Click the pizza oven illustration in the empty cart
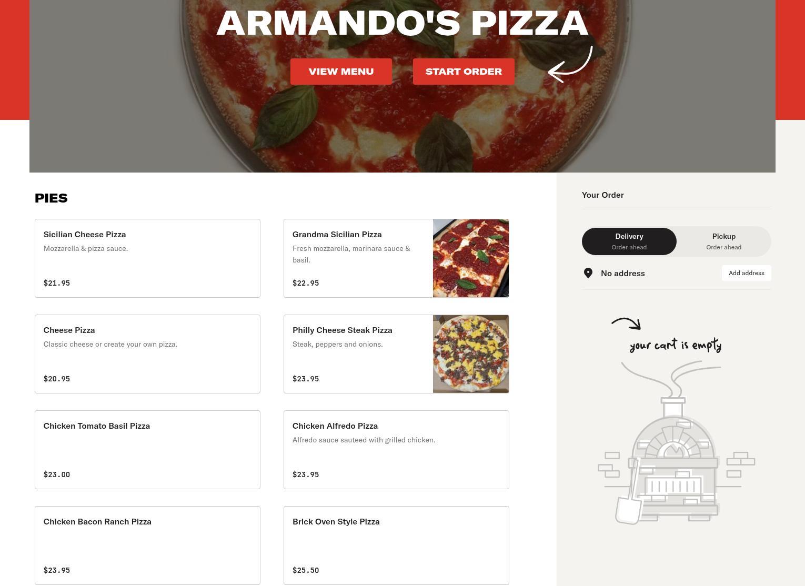The width and height of the screenshot is (805, 586). 676,442
